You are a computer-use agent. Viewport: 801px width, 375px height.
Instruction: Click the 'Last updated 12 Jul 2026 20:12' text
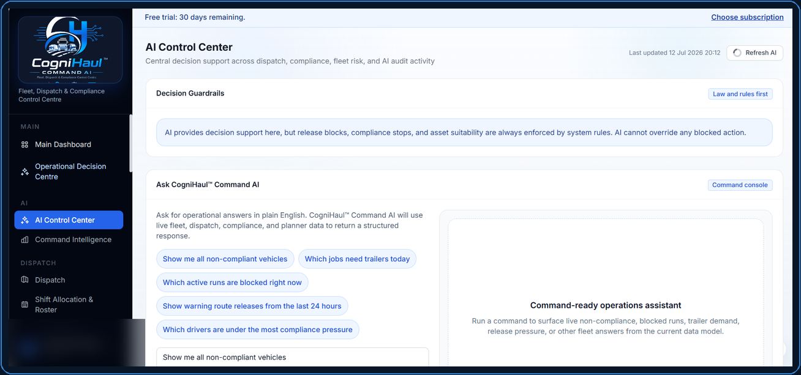click(675, 53)
